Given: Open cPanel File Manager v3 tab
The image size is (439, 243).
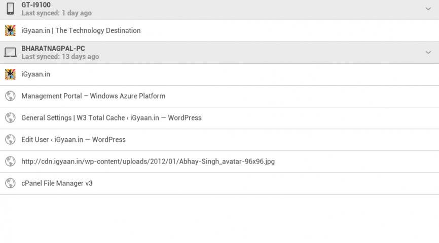Looking at the screenshot, I should (x=57, y=183).
